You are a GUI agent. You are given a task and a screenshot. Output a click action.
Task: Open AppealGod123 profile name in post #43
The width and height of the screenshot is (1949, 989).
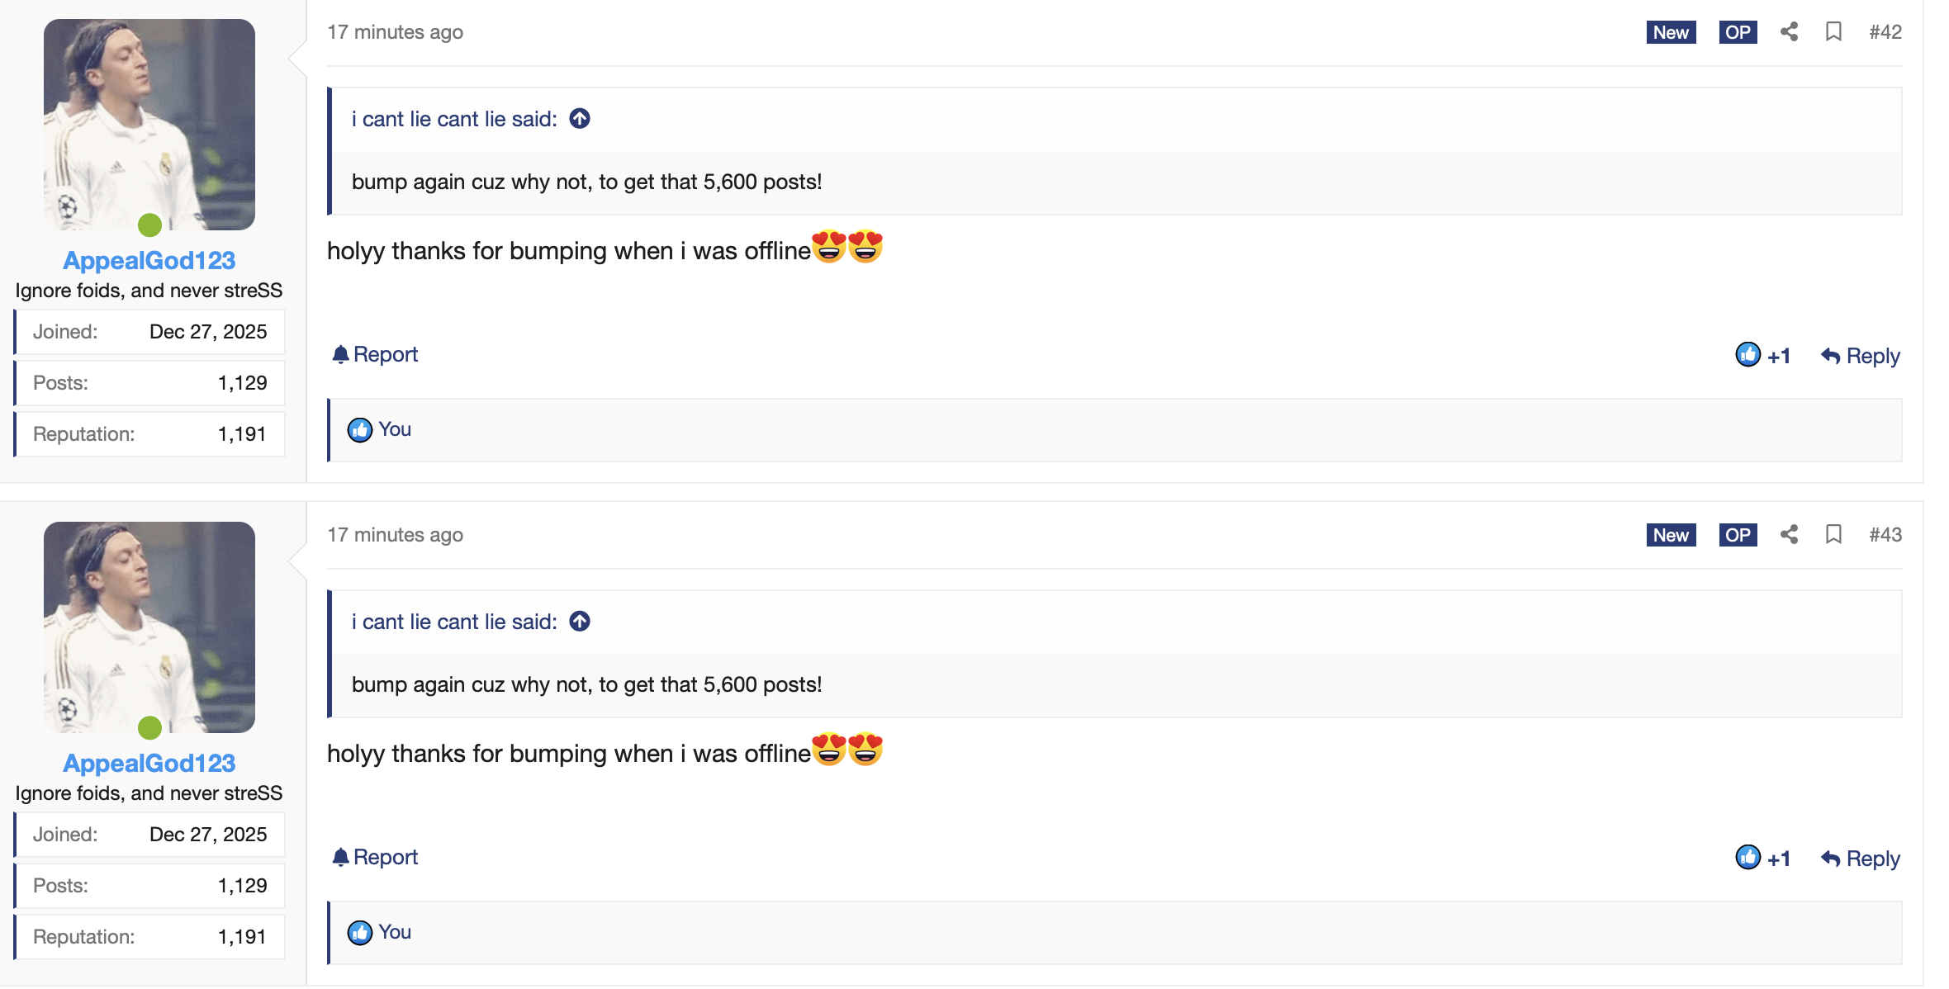(x=149, y=764)
